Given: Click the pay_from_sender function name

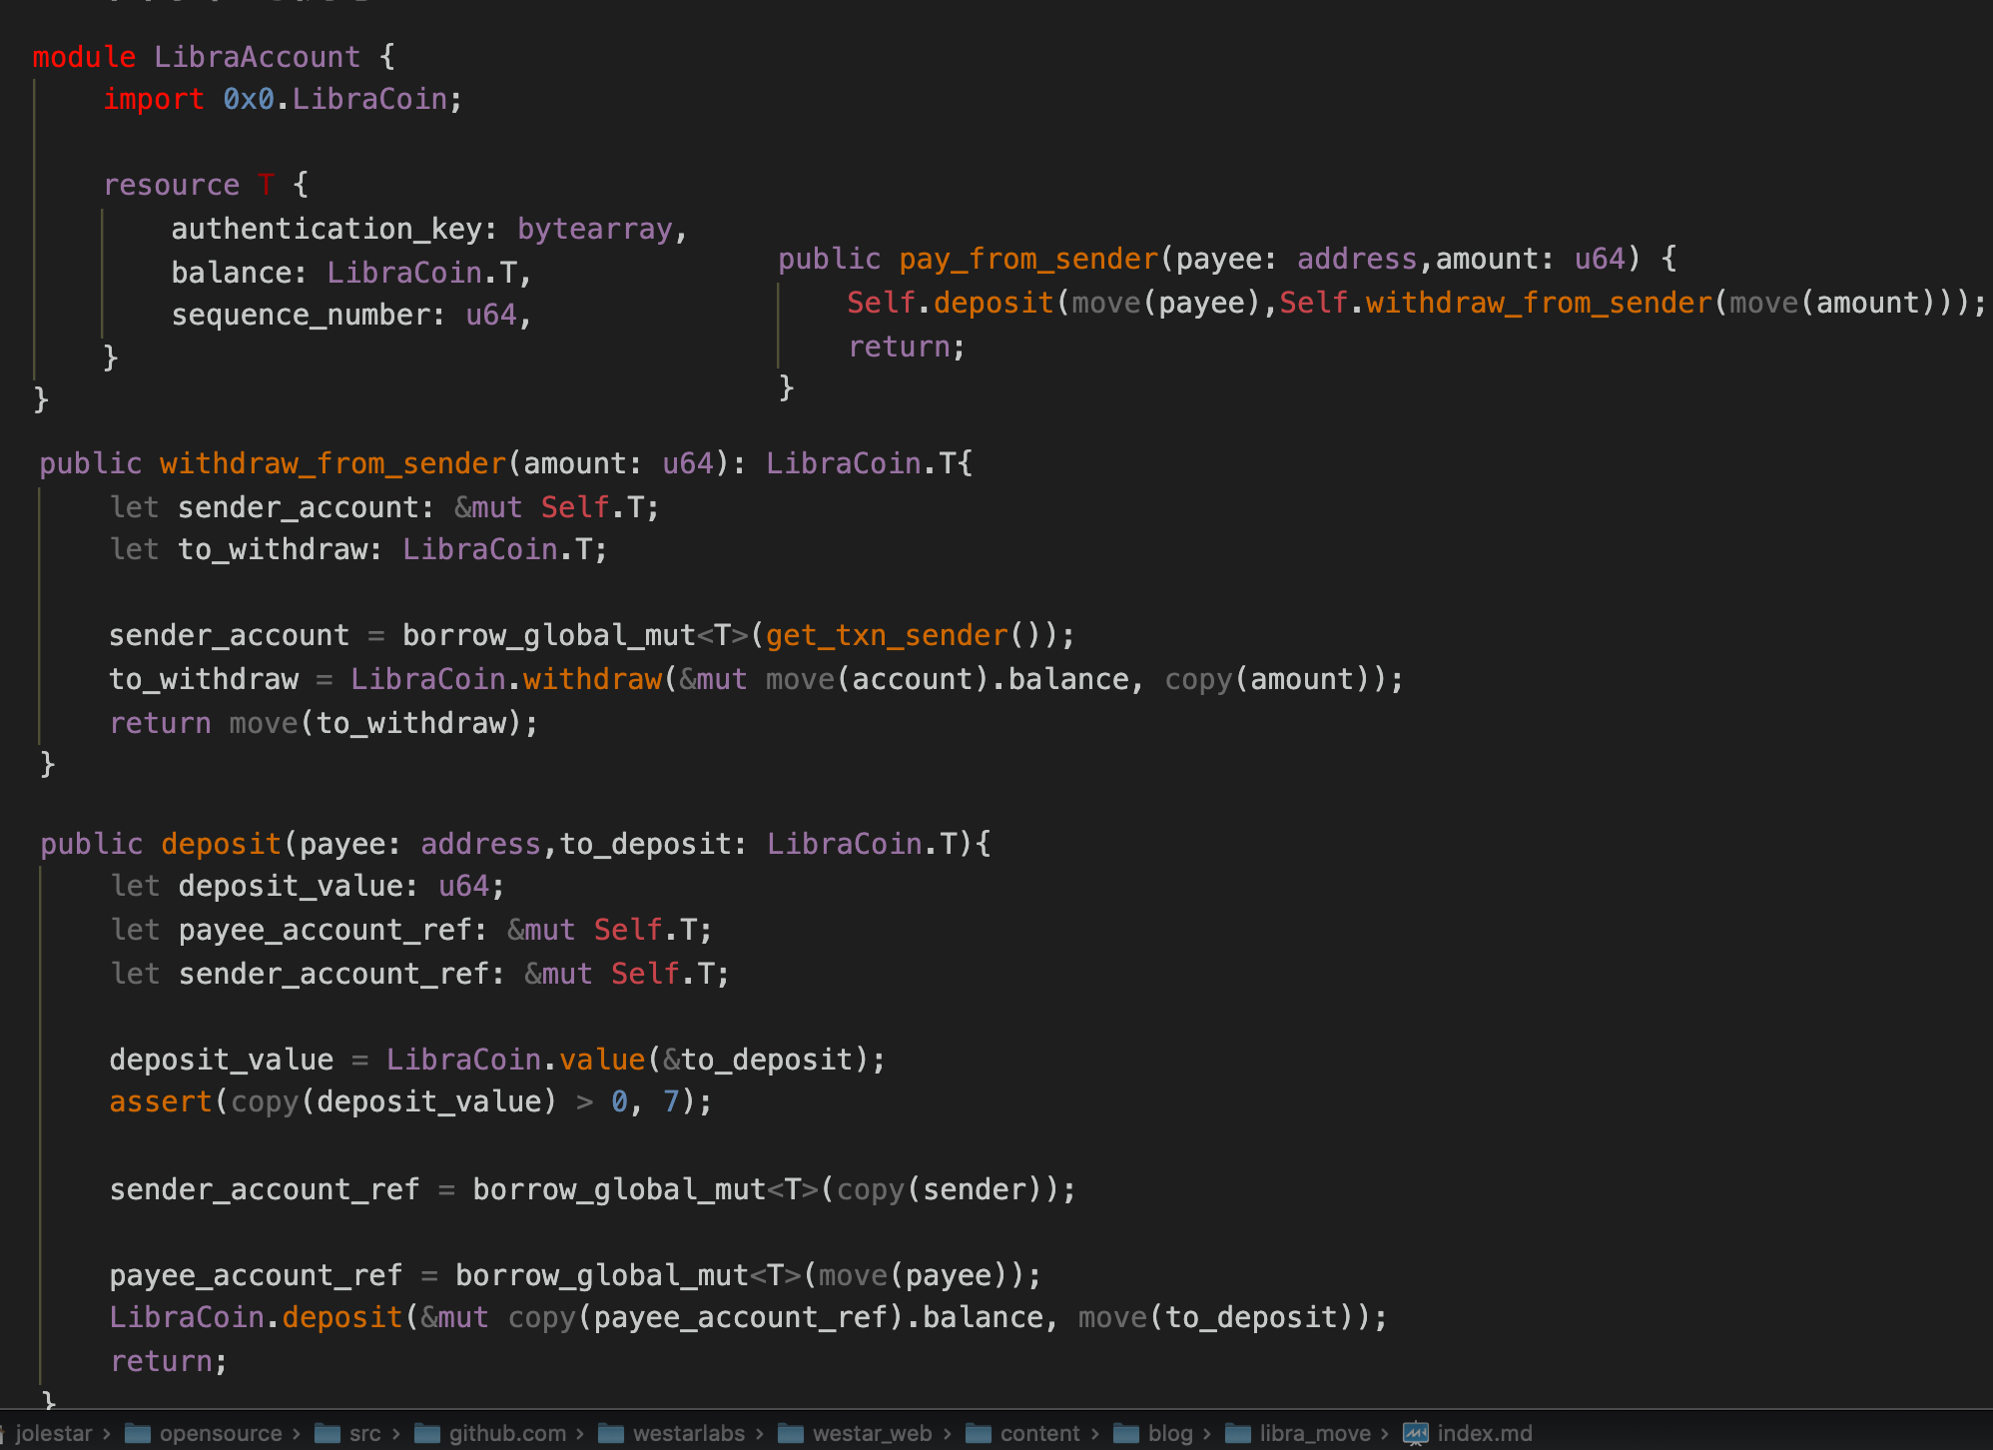Looking at the screenshot, I should point(1027,260).
